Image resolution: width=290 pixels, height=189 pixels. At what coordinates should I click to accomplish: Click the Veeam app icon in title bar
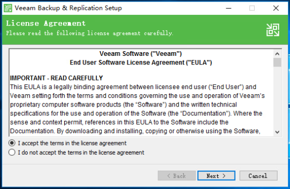(x=8, y=8)
